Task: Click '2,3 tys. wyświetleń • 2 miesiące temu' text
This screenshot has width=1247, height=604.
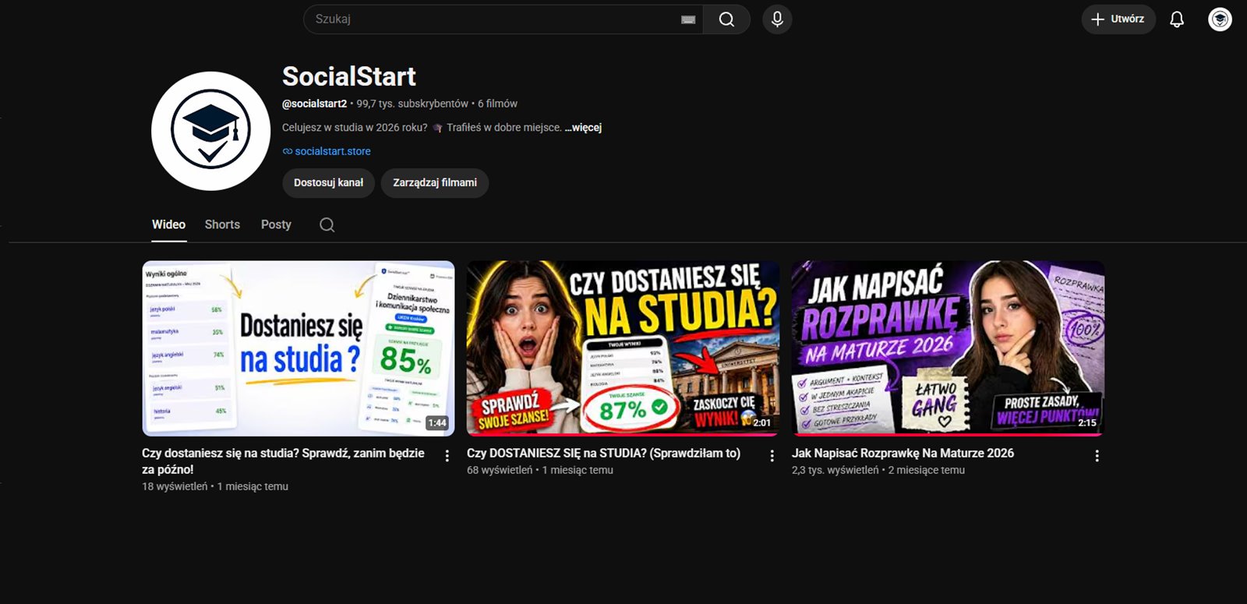Action: pos(878,470)
